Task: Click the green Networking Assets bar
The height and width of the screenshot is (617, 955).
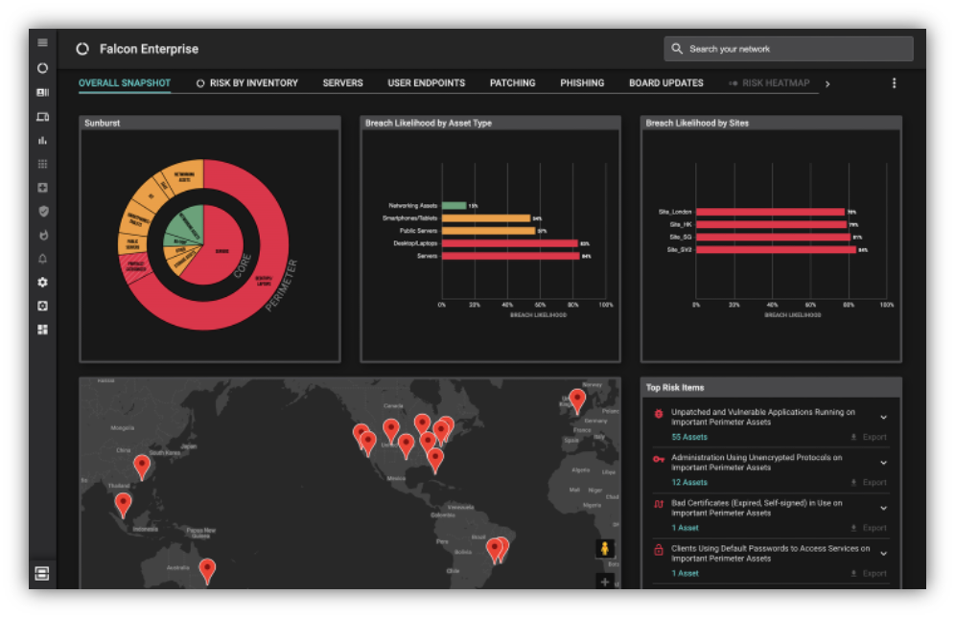Action: [454, 206]
